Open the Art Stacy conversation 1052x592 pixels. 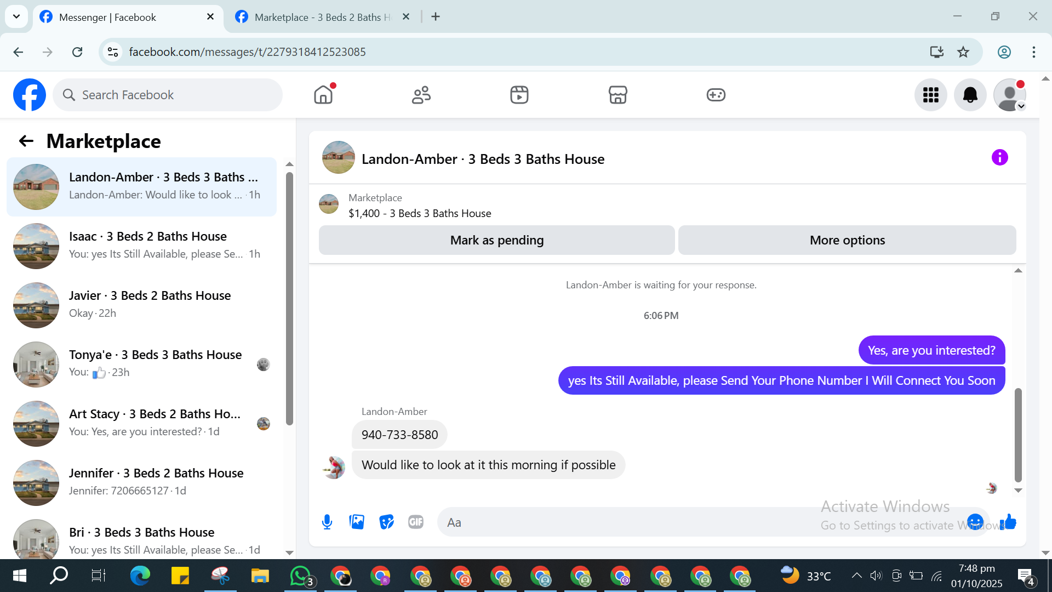pos(141,424)
